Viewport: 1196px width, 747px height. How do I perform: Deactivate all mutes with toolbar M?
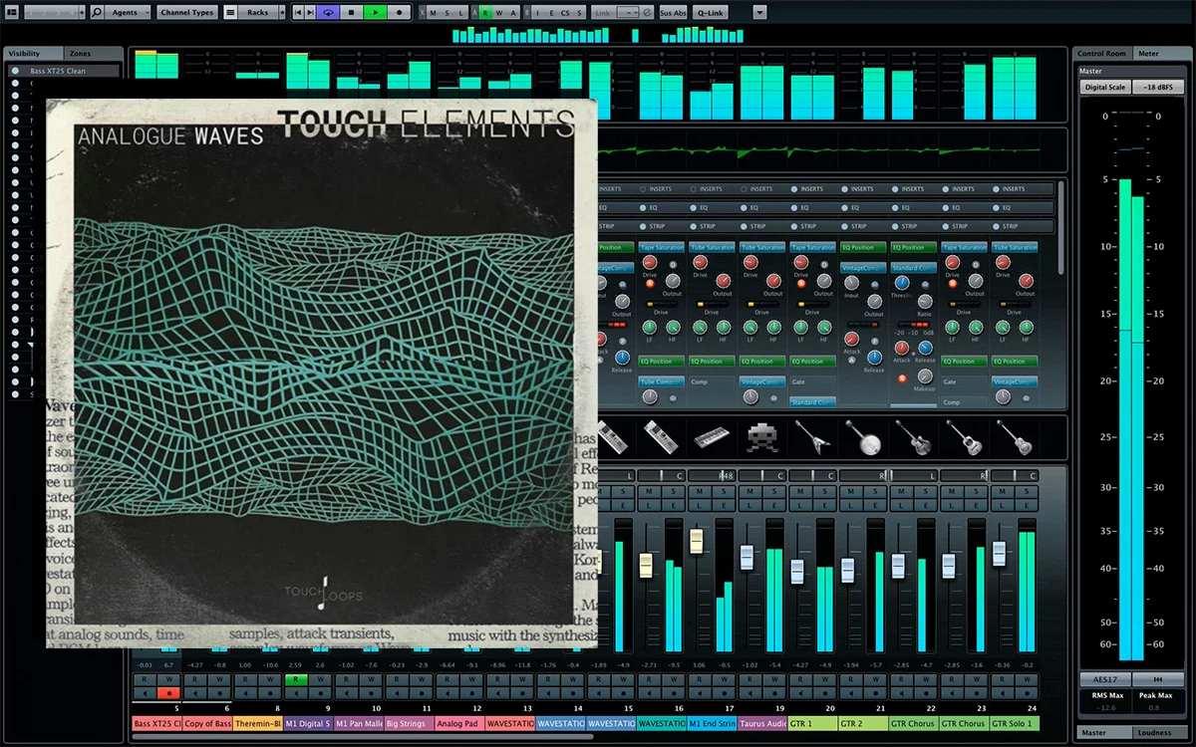(433, 12)
